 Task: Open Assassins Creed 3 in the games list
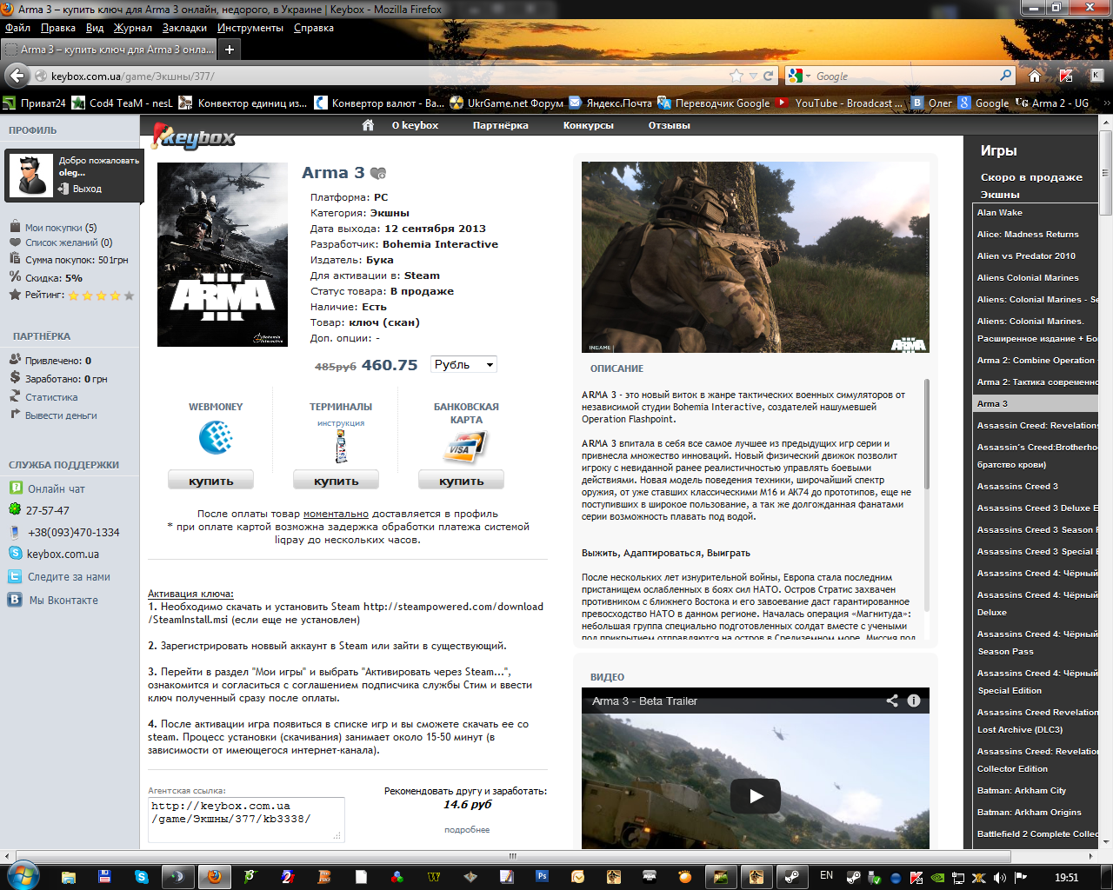point(1017,486)
